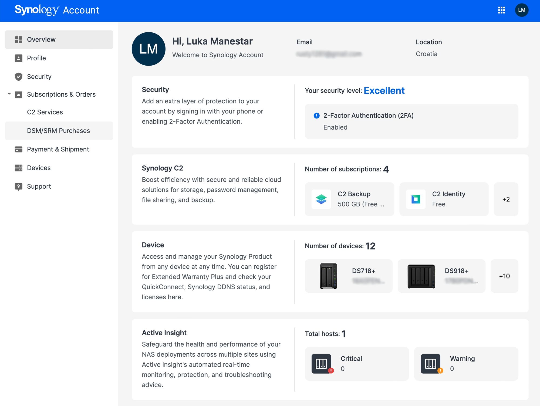Click the C2 Identity square icon
This screenshot has height=406, width=540.
pos(416,199)
